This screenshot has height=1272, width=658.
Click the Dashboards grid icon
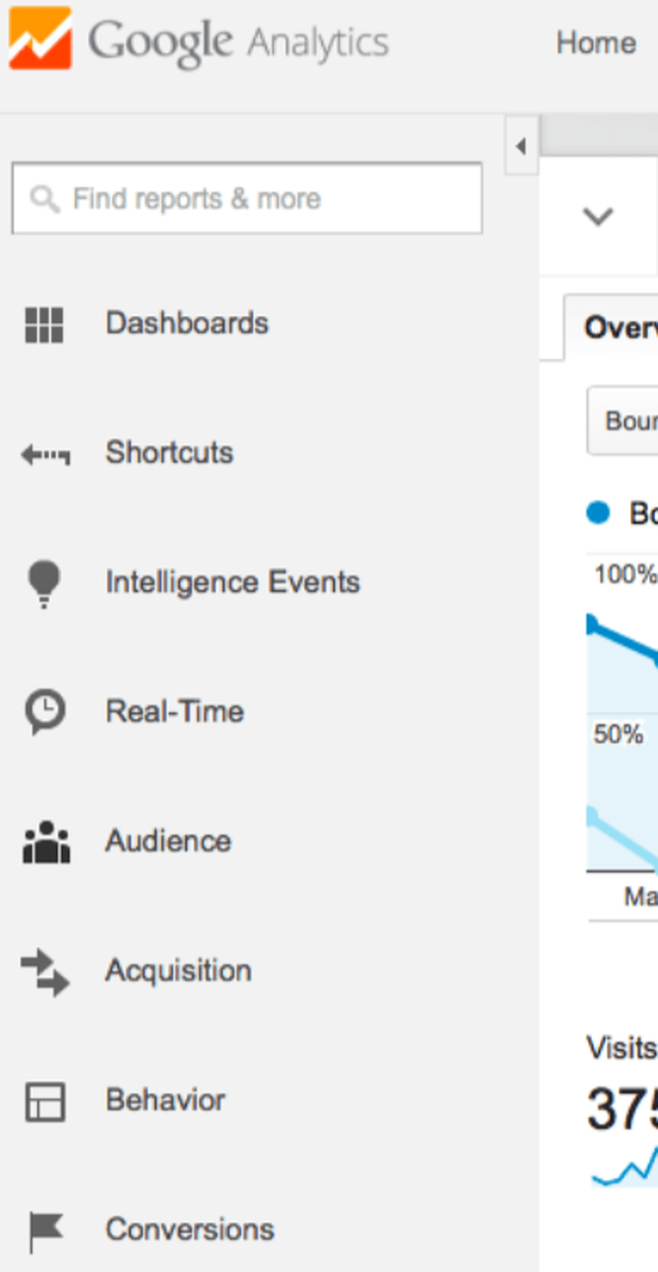pyautogui.click(x=43, y=324)
